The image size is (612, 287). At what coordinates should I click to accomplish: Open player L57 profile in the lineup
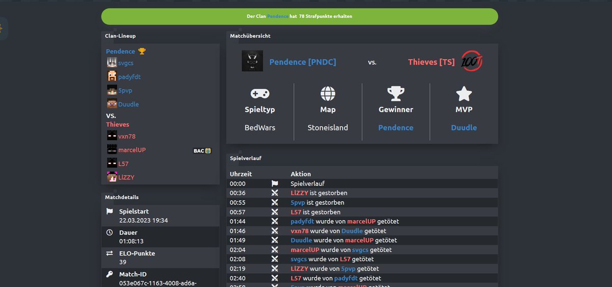123,164
